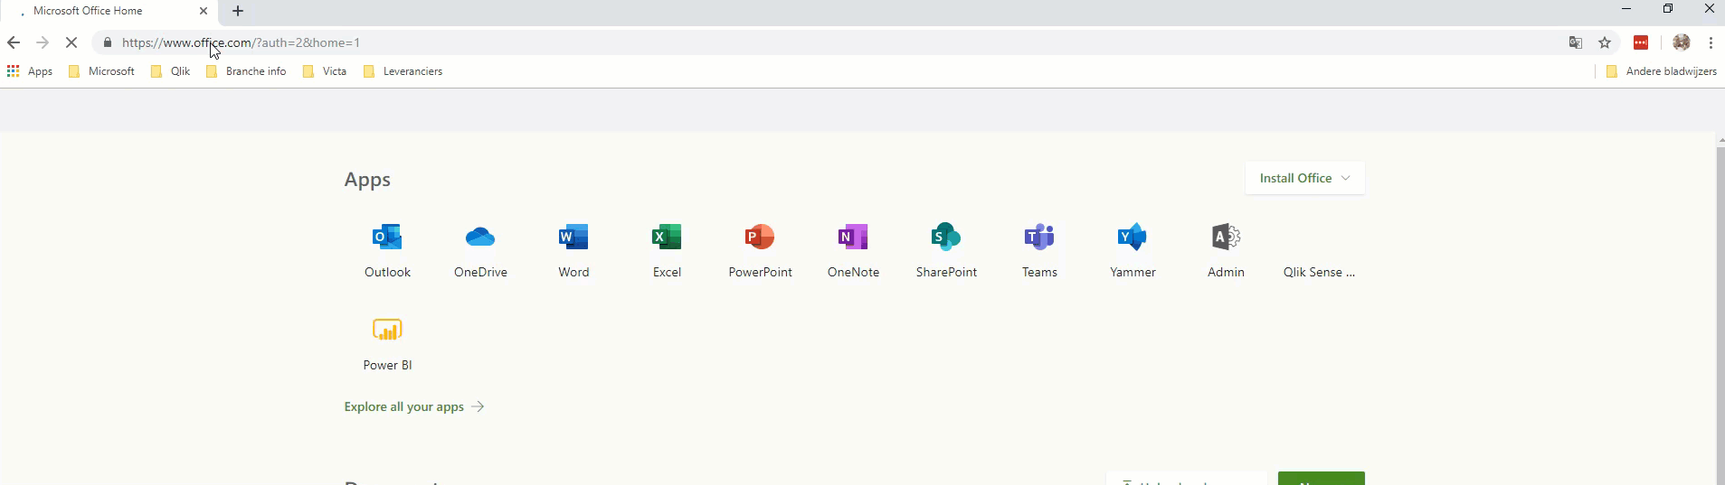1725x485 pixels.
Task: Follow the Explore all your apps link
Action: pyautogui.click(x=414, y=406)
